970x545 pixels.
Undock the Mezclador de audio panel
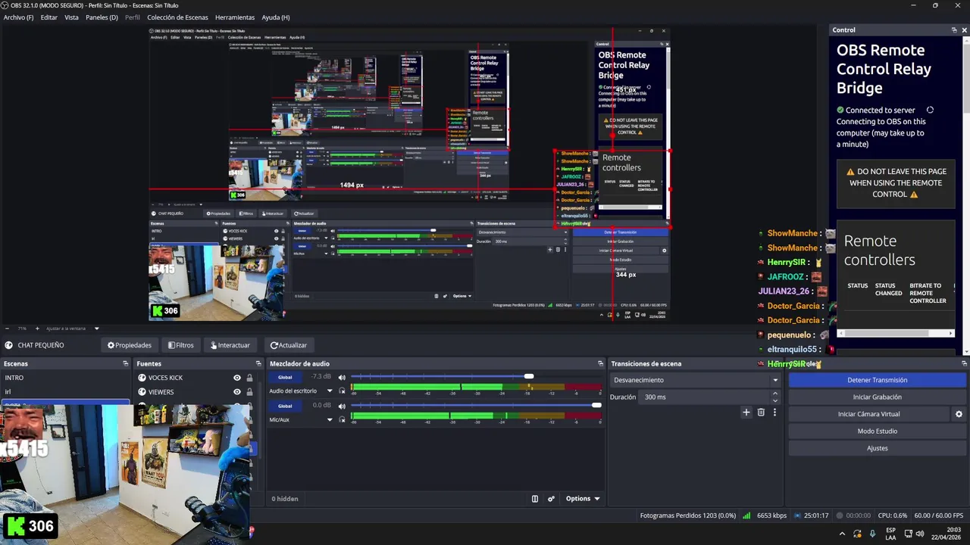click(600, 364)
